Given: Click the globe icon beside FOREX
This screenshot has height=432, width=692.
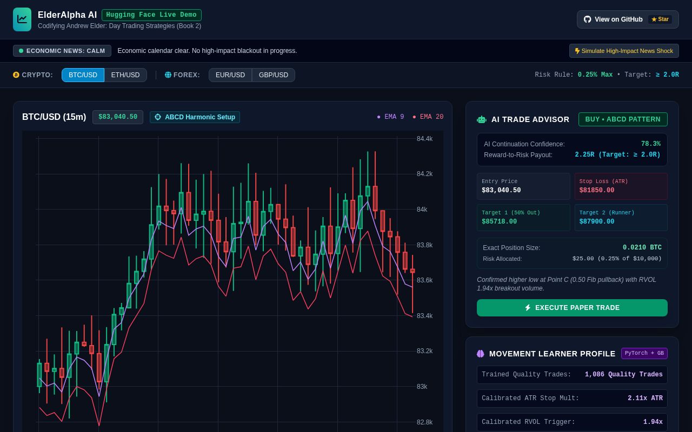Looking at the screenshot, I should (168, 75).
